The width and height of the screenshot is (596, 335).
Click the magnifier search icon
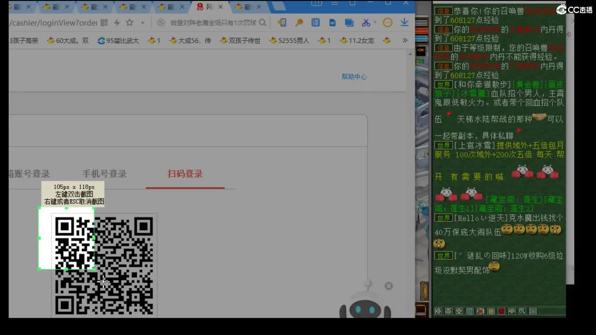pyautogui.click(x=263, y=23)
